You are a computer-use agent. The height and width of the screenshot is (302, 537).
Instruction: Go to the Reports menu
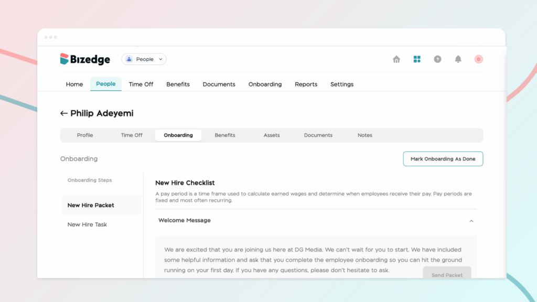pyautogui.click(x=306, y=84)
